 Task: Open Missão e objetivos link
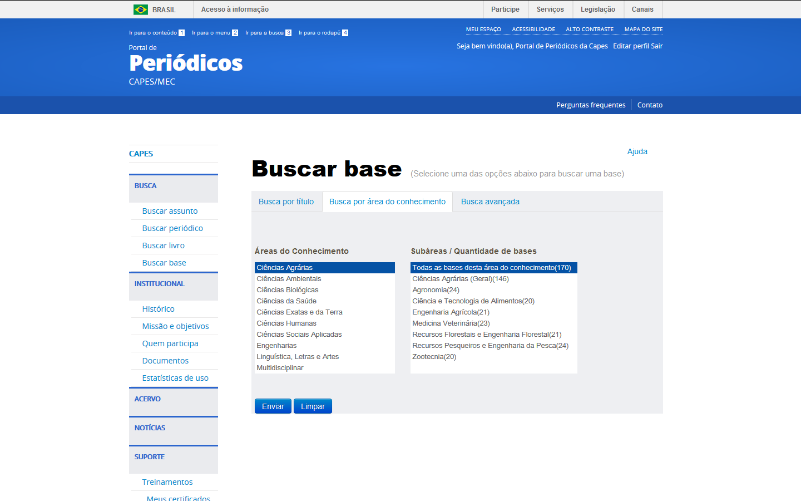click(x=175, y=326)
